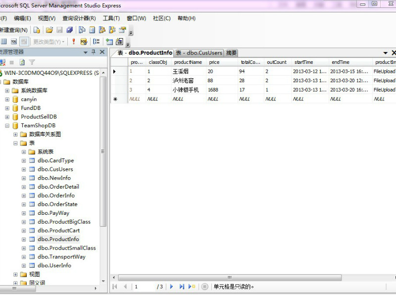Switch to the dbo.CusUsers table tab
The height and width of the screenshot is (295, 396).
(199, 53)
